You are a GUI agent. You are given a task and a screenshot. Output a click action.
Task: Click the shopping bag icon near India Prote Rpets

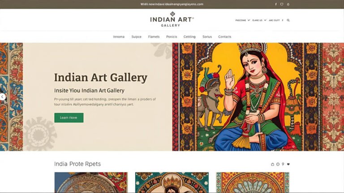click(272, 164)
